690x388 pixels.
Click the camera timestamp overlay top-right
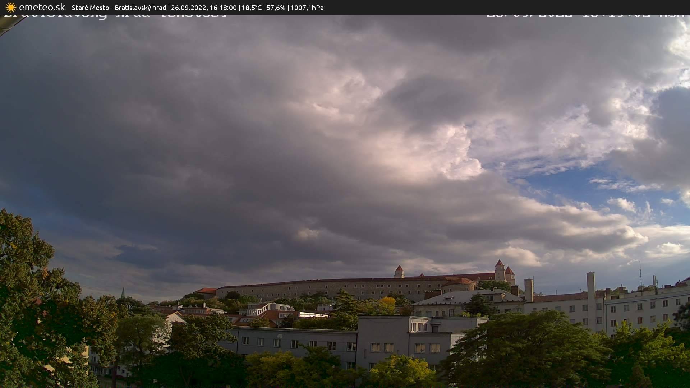tap(586, 16)
